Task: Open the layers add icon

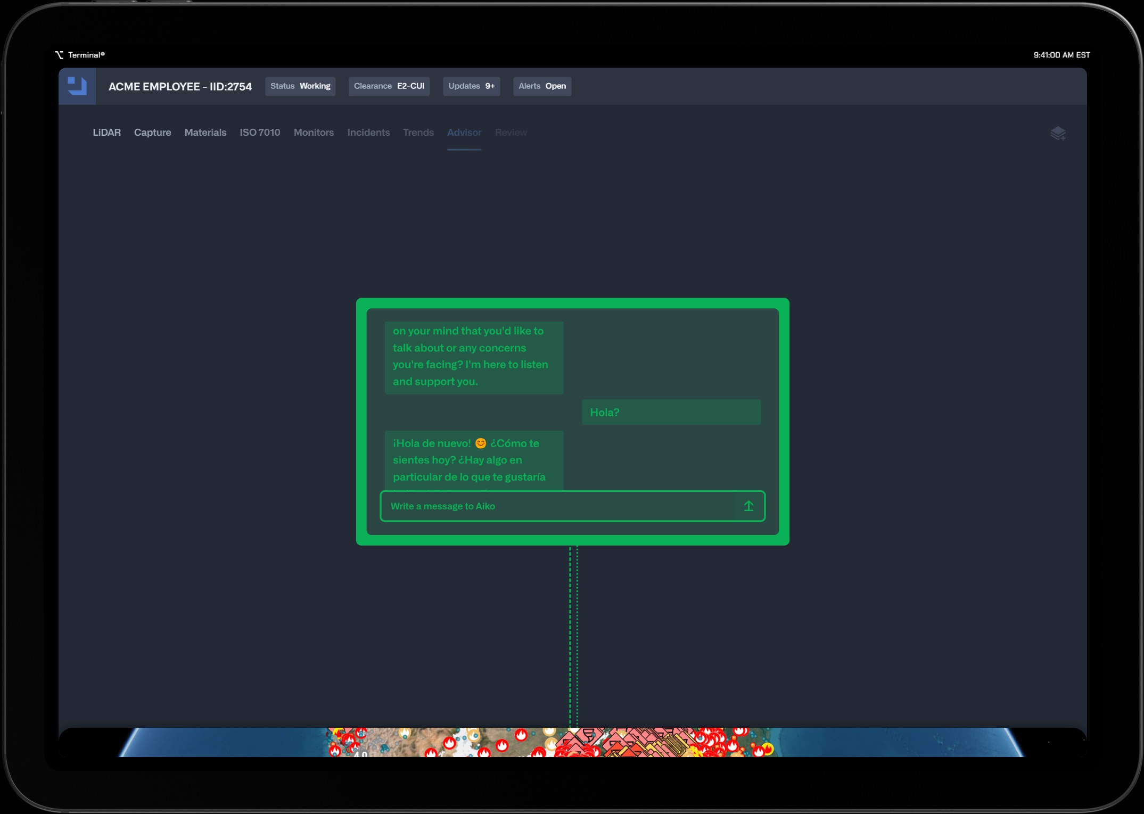Action: (1057, 134)
